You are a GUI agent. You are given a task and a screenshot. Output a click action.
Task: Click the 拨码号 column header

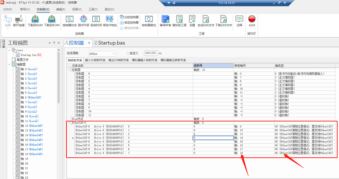tap(213, 66)
